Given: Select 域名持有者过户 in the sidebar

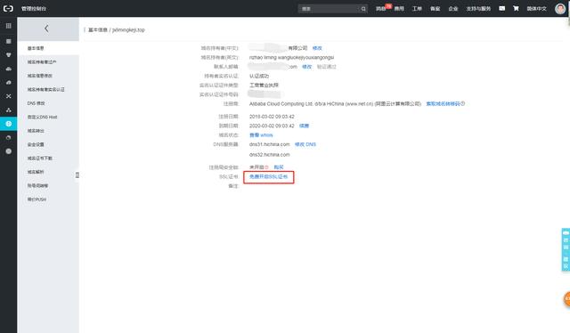Looking at the screenshot, I should tap(42, 61).
